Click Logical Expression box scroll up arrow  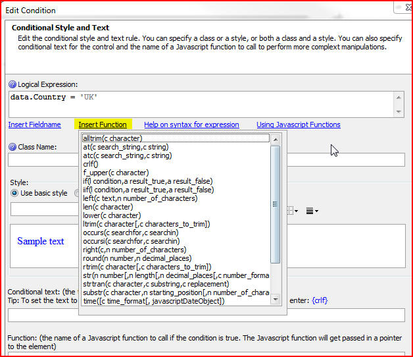pos(399,97)
